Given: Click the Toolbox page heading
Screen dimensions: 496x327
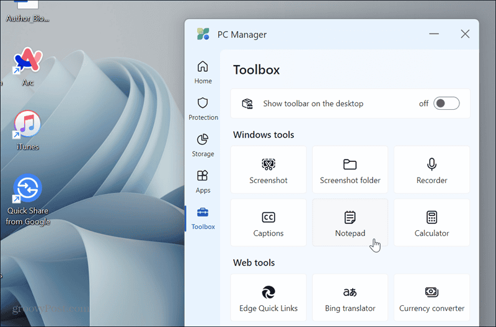Looking at the screenshot, I should tap(257, 69).
